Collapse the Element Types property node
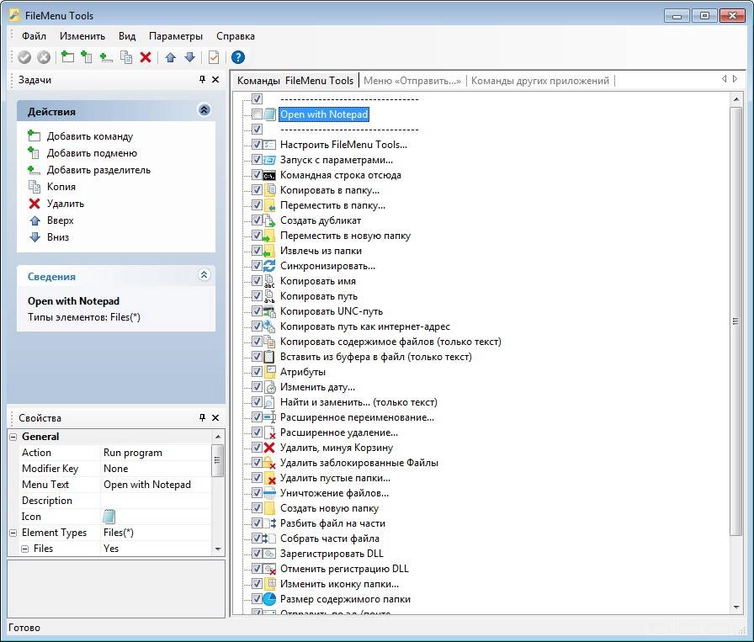The width and height of the screenshot is (754, 642). (x=13, y=533)
